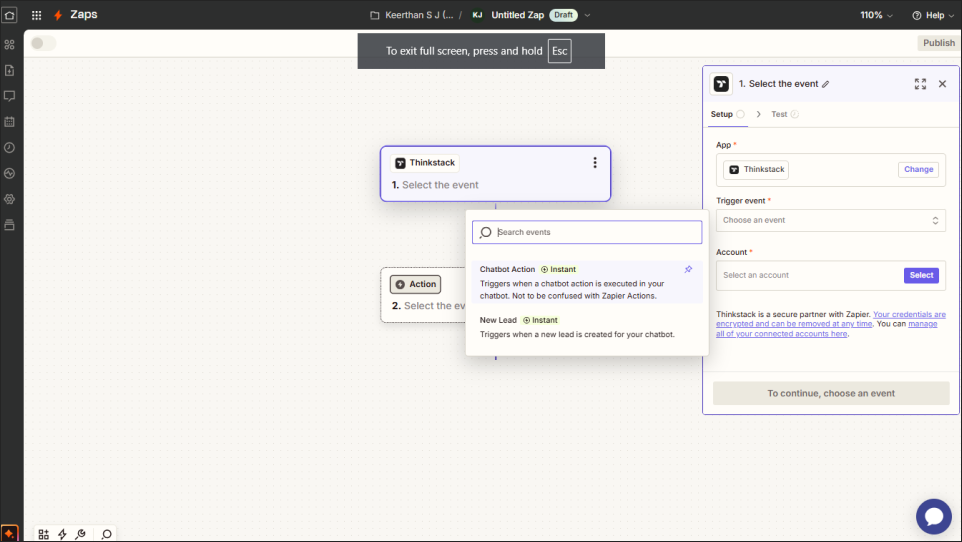Click the Zaps lightning bolt logo

pyautogui.click(x=58, y=15)
